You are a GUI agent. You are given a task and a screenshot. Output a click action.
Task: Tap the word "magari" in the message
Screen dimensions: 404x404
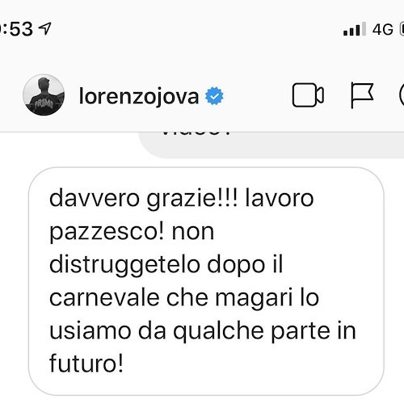tap(254, 299)
